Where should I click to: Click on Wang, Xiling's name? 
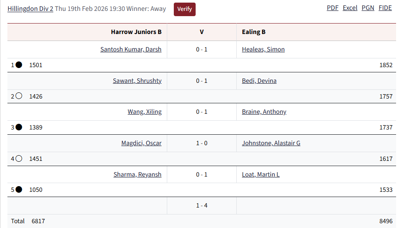(144, 112)
